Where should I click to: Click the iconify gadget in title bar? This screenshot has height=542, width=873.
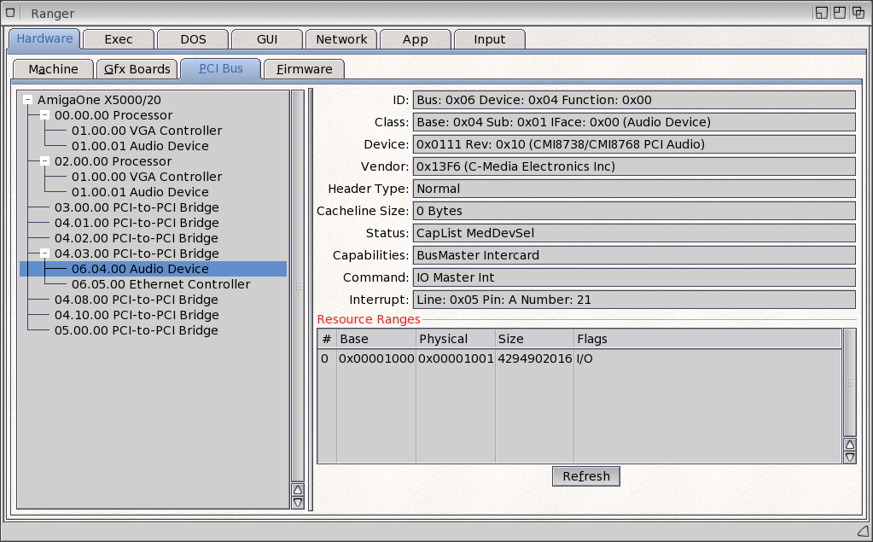pos(821,13)
